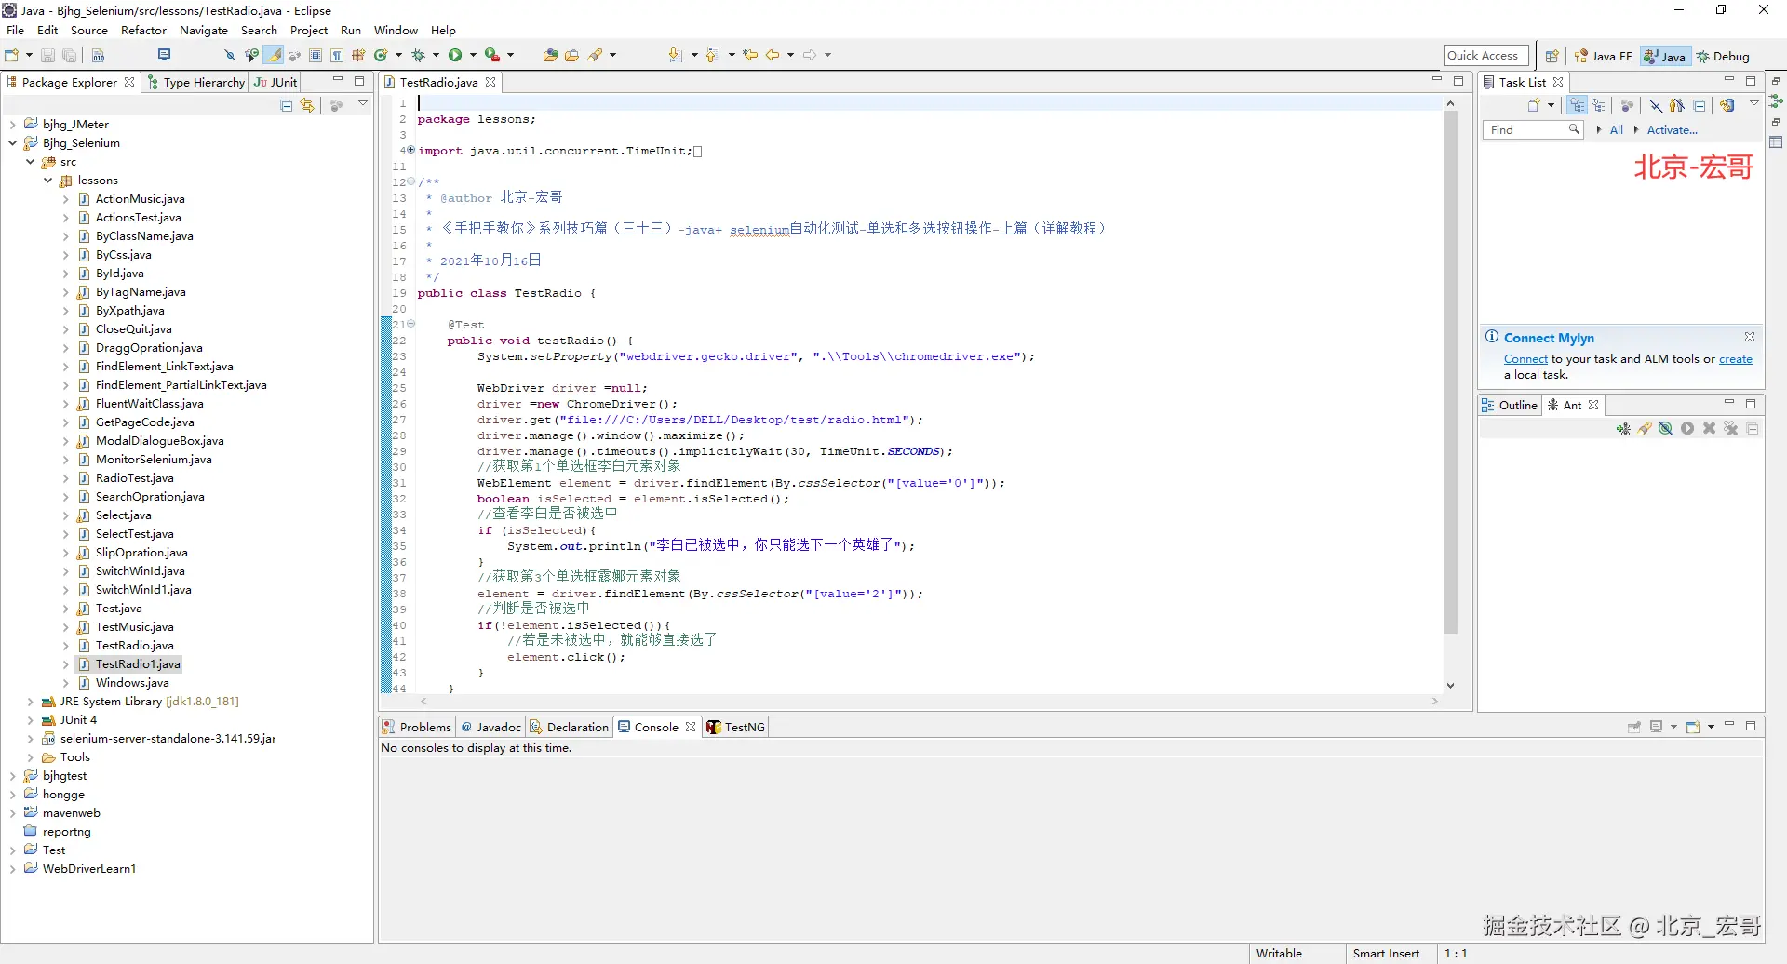This screenshot has width=1787, height=964.
Task: Click the Pin Console icon
Action: coord(1634,728)
